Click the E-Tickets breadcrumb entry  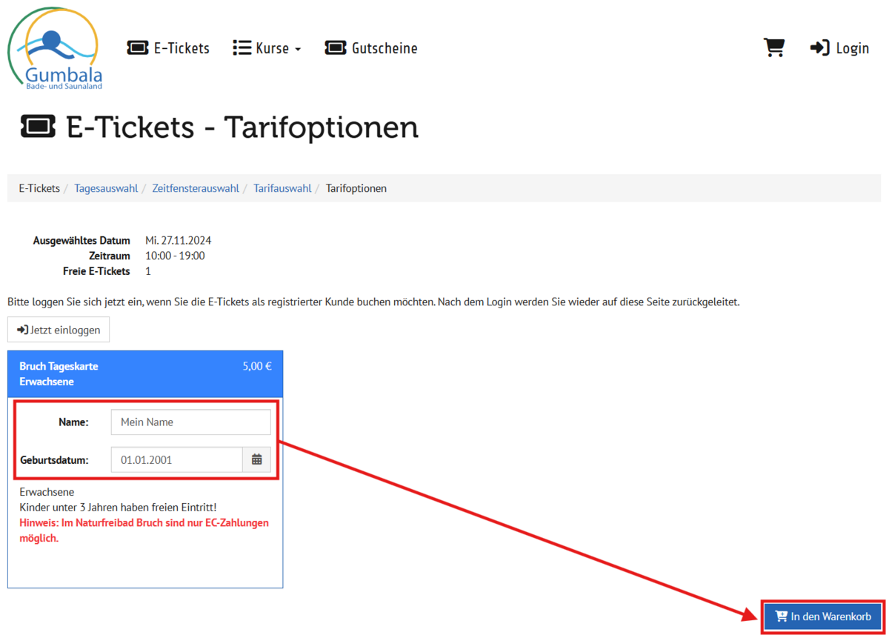(39, 188)
